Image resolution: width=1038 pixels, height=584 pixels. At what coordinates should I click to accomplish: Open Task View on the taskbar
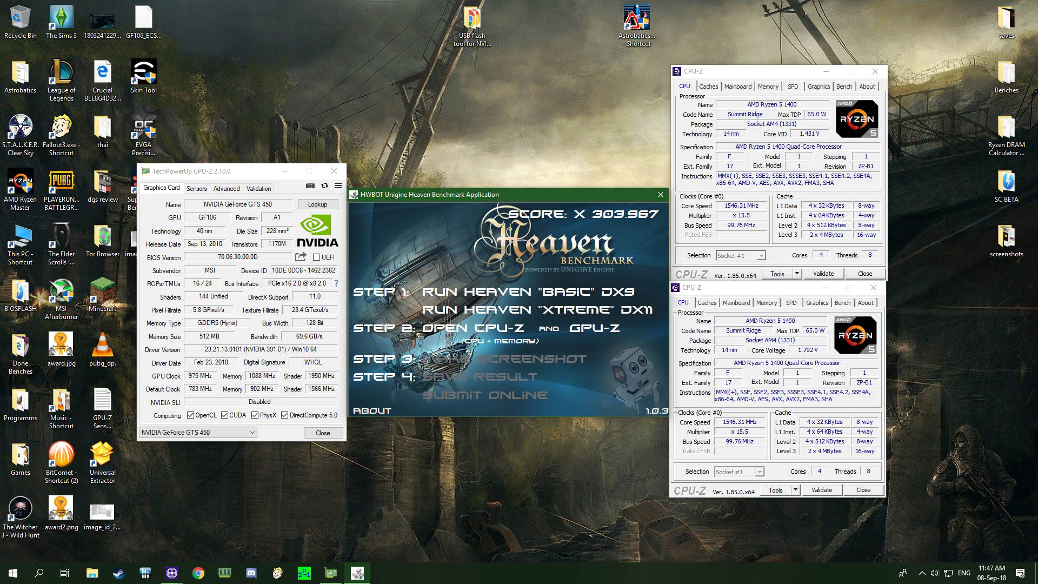coord(65,573)
